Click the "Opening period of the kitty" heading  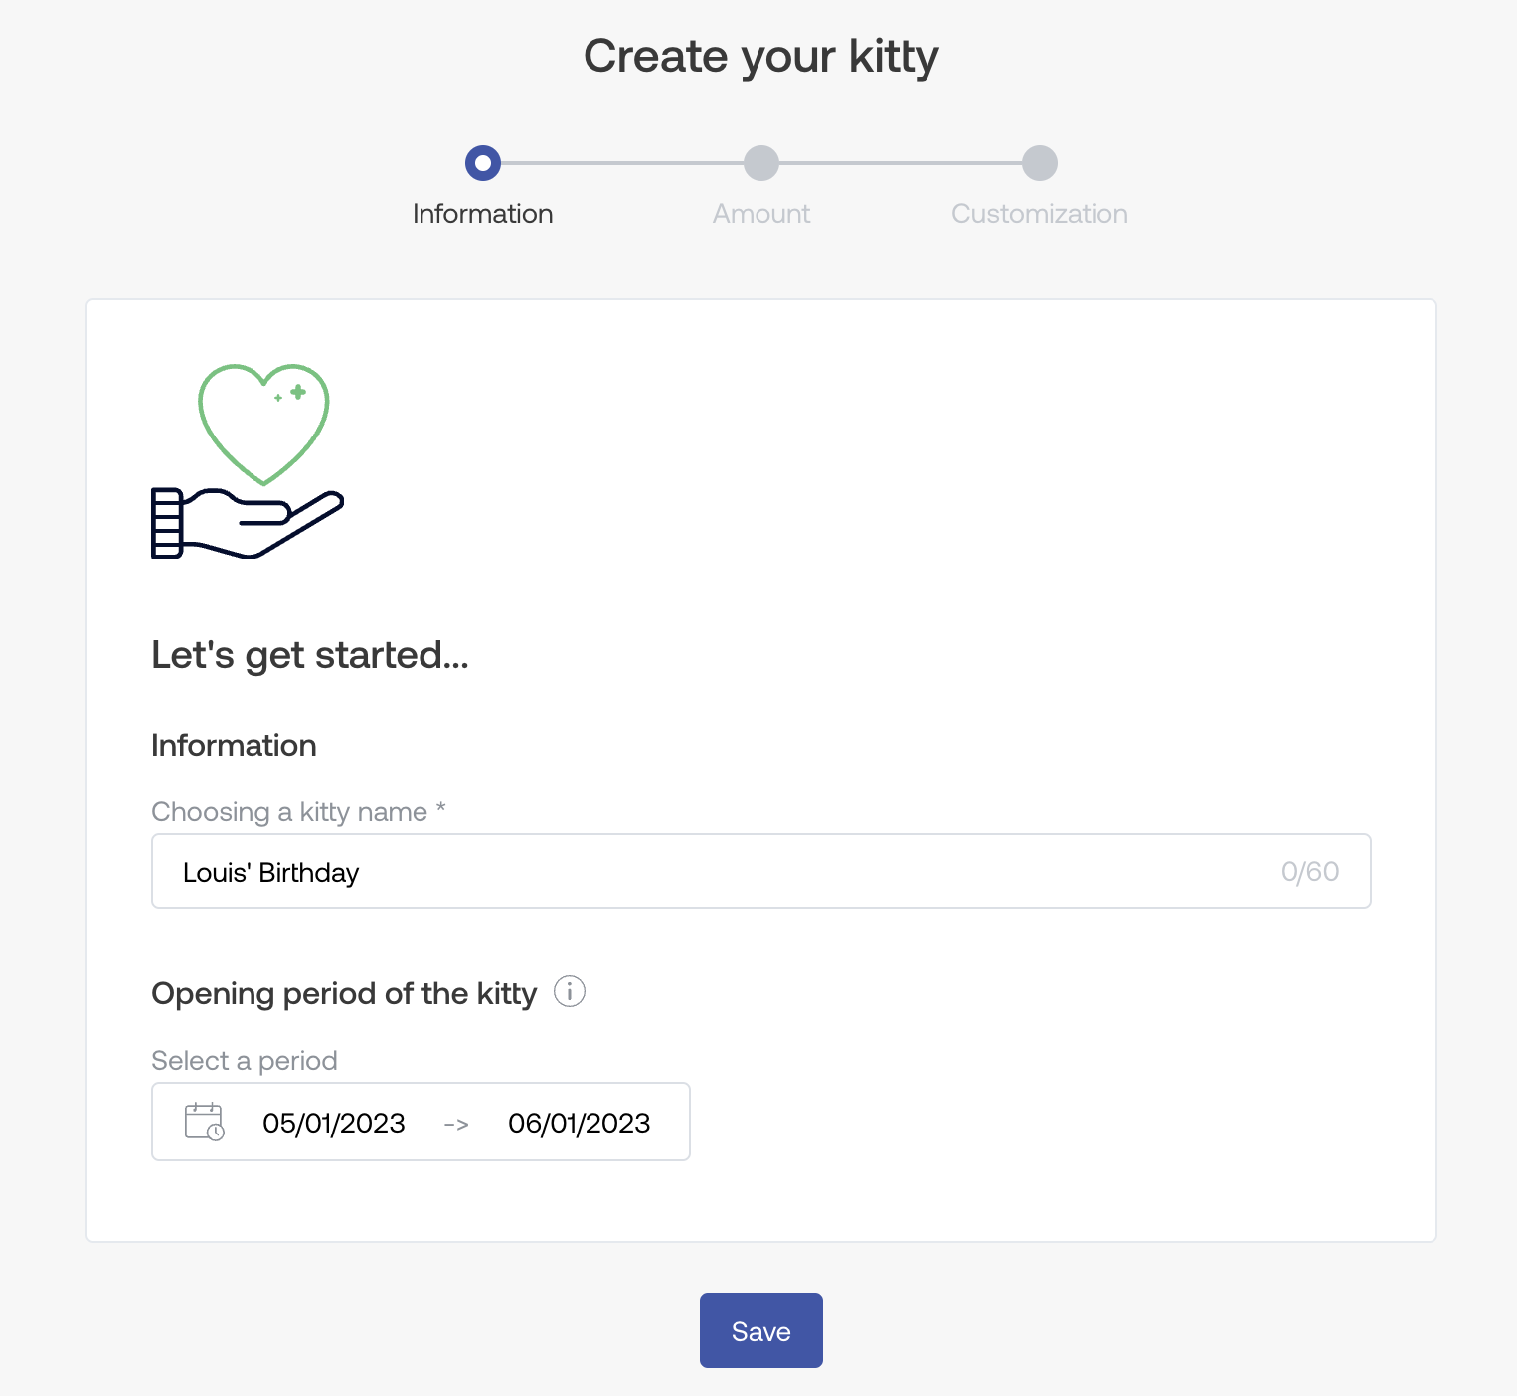pos(344,993)
